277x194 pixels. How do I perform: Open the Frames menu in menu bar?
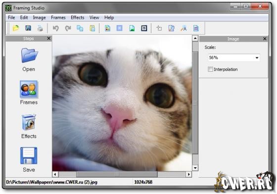58,17
